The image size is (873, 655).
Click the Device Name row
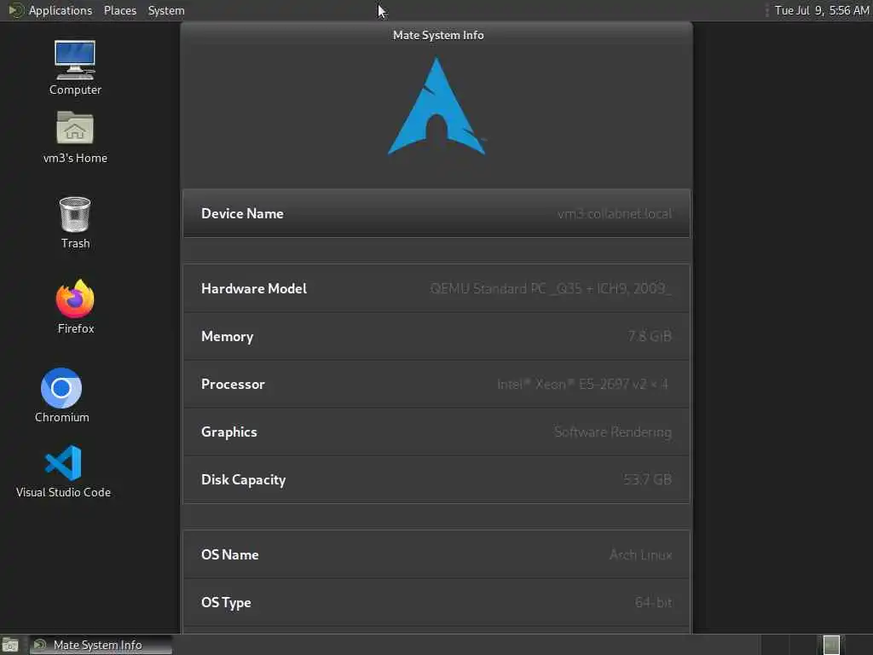point(436,213)
